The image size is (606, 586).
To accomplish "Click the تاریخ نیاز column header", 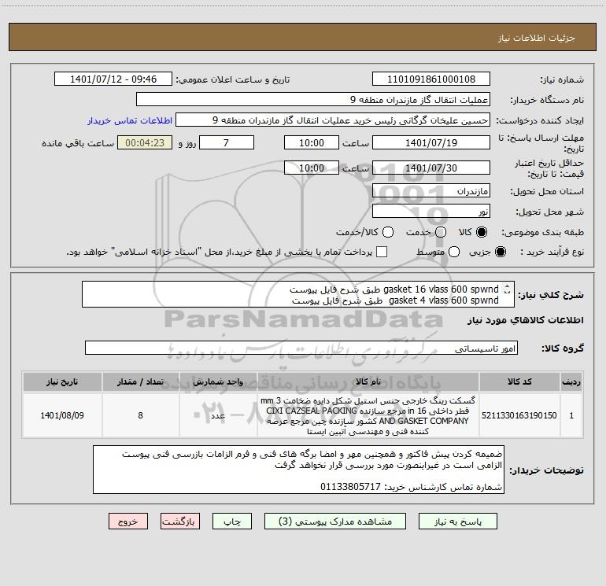I will 62,381.
